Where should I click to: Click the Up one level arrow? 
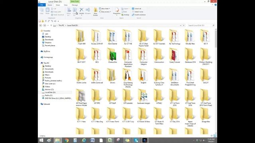click(x=51, y=25)
